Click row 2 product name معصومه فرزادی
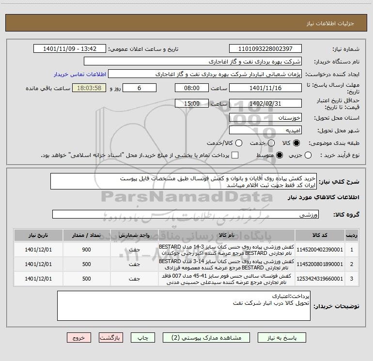This screenshot has height=361, width=373. click(227, 264)
